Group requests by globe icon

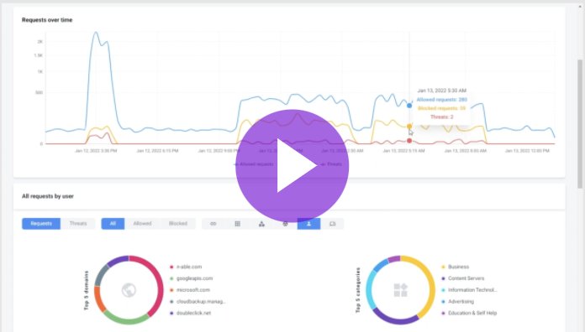[x=286, y=224]
